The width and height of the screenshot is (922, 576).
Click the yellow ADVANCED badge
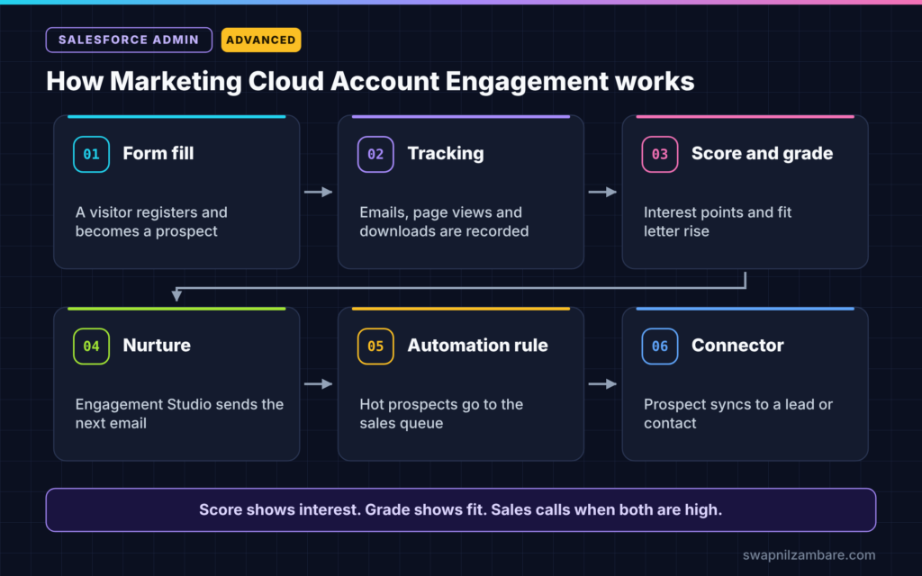[261, 40]
